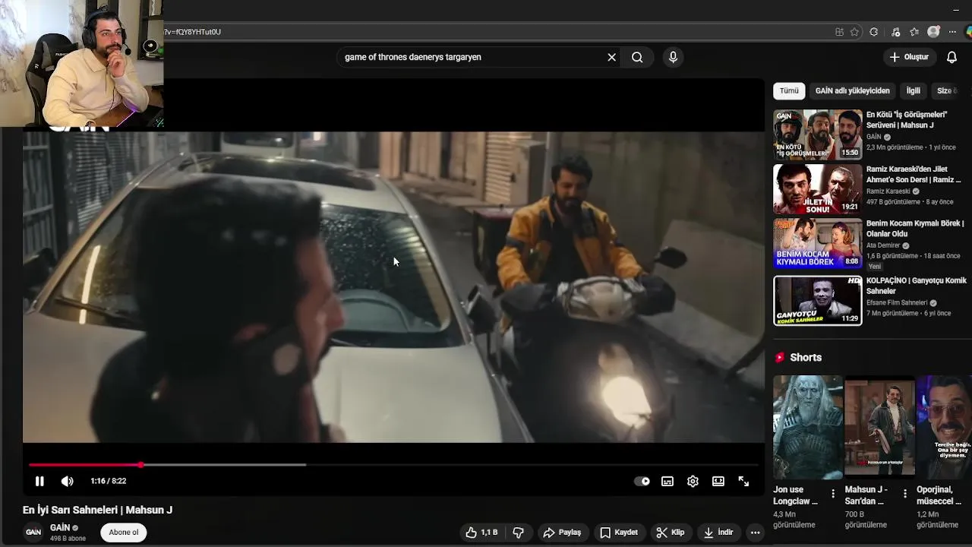Screen dimensions: 972x547
Task: Open the Copilot icon in browser toolbar
Action: [x=969, y=32]
